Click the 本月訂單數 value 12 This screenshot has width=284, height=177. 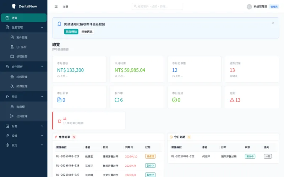(x=175, y=70)
